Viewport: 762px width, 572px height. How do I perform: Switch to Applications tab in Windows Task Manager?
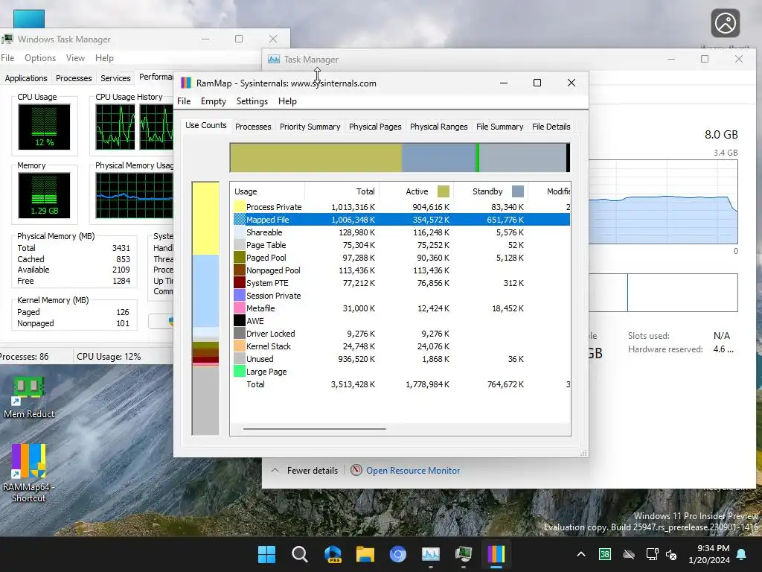[x=26, y=77]
